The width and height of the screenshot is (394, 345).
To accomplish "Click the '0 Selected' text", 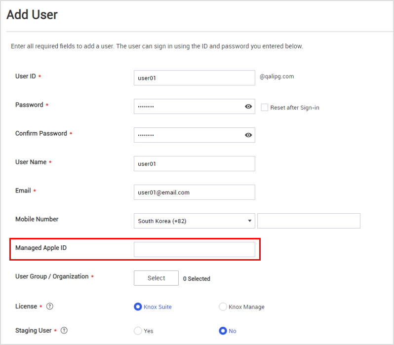I will click(197, 279).
